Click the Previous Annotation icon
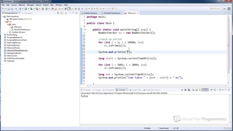This screenshot has width=233, height=131. [x=92, y=9]
